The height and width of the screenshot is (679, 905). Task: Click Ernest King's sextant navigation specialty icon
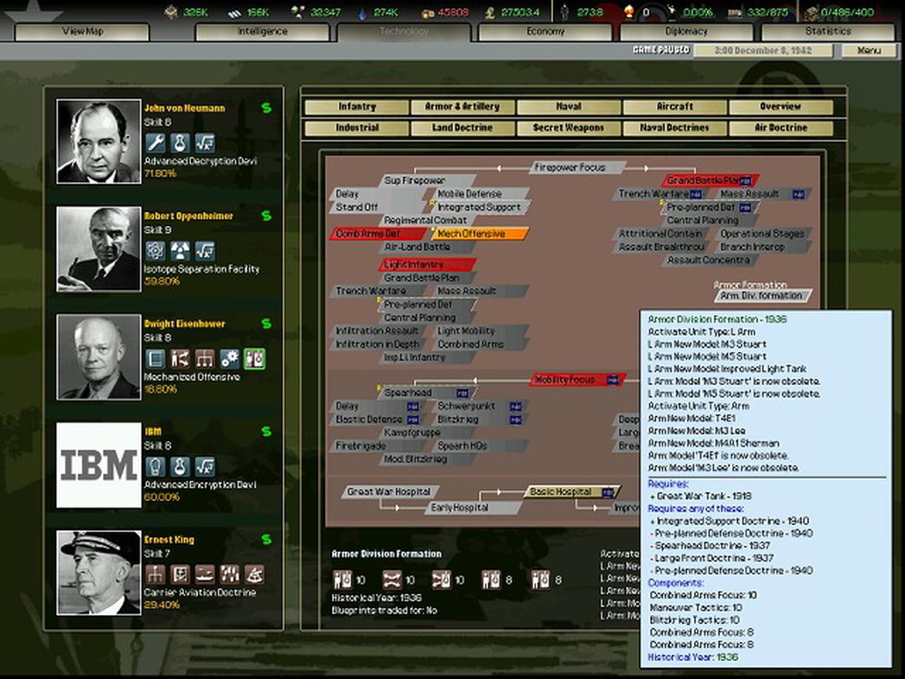click(254, 574)
